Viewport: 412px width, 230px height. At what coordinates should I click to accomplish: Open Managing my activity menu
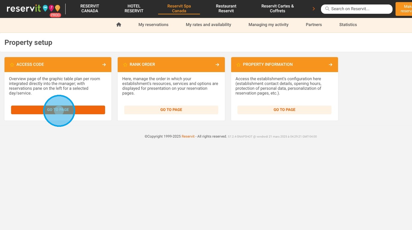(268, 25)
